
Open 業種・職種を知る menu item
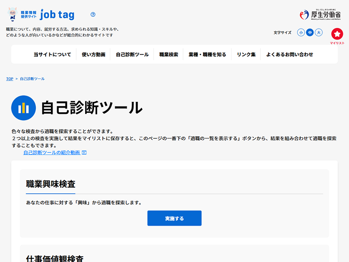[x=207, y=55]
